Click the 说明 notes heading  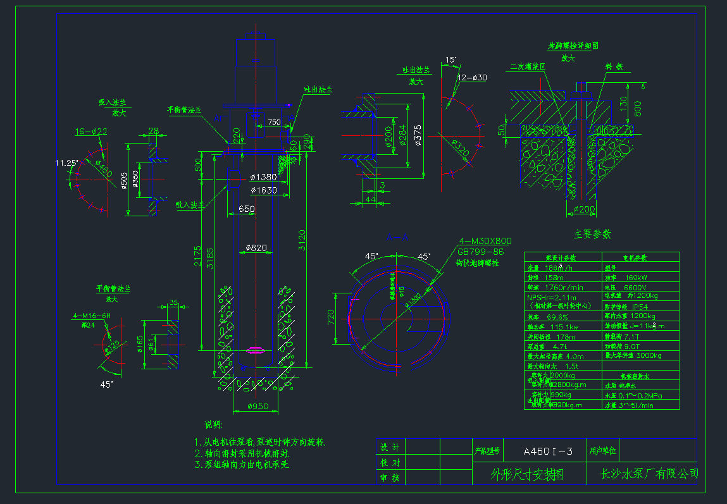(213, 424)
